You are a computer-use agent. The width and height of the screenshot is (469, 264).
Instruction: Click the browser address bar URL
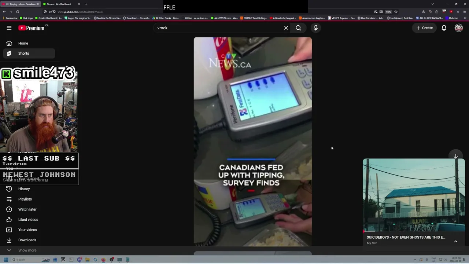[80, 12]
